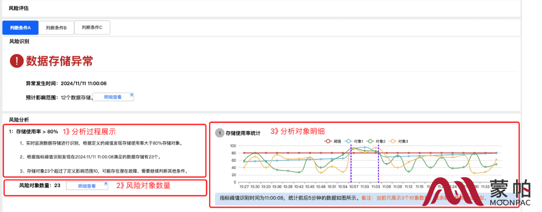Click the 10:27 label on chart axis
The width and height of the screenshot is (542, 212).
(x=244, y=187)
